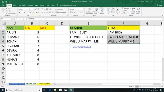The image size is (164, 92).
Task: Open Sort & Filter menu
Action: pyautogui.click(x=133, y=11)
